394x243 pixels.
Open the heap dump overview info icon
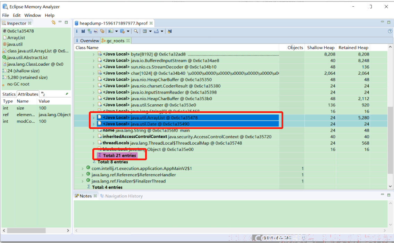(77, 31)
